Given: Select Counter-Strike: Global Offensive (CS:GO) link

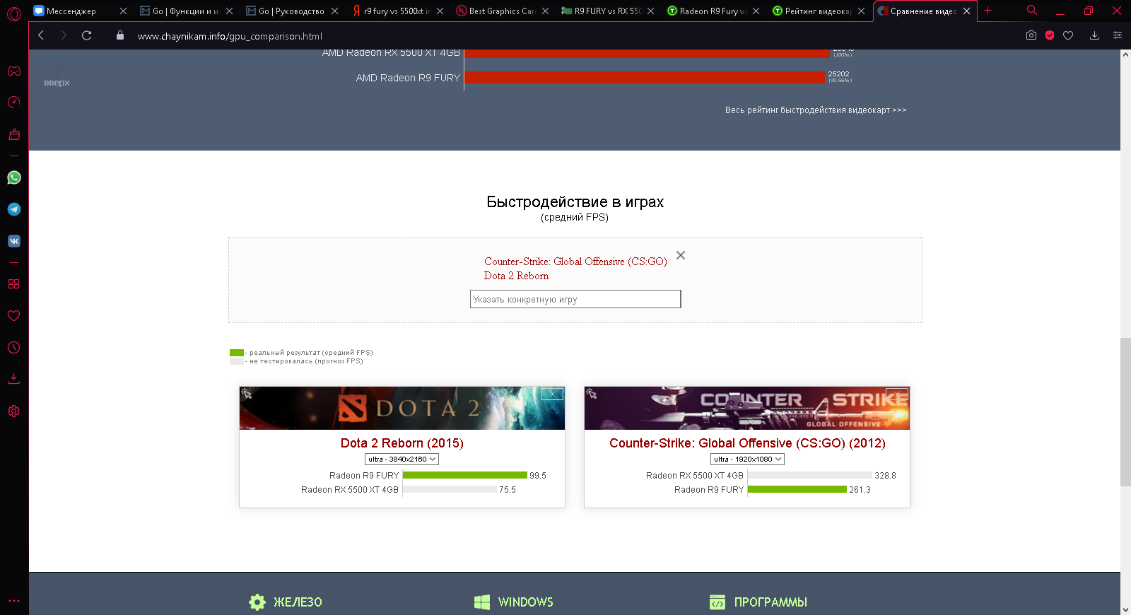Looking at the screenshot, I should pyautogui.click(x=575, y=262).
